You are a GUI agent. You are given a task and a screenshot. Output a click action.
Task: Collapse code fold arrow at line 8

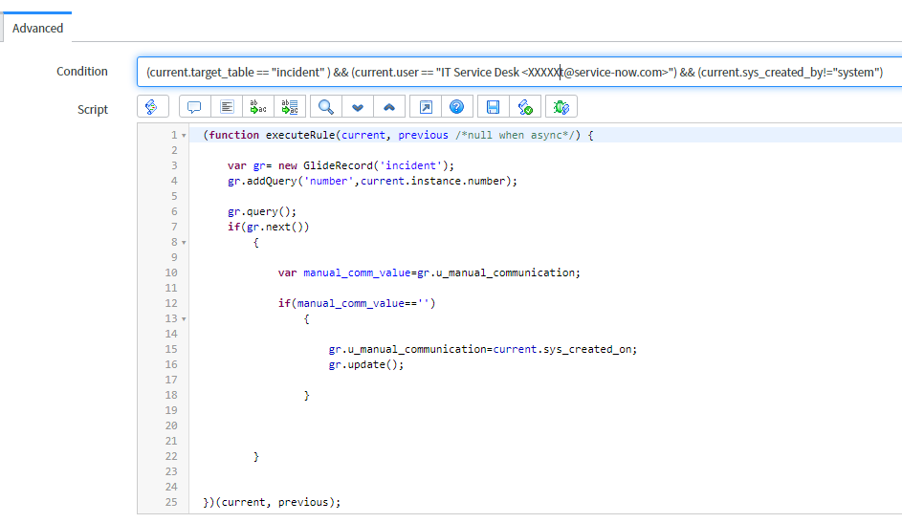(184, 243)
